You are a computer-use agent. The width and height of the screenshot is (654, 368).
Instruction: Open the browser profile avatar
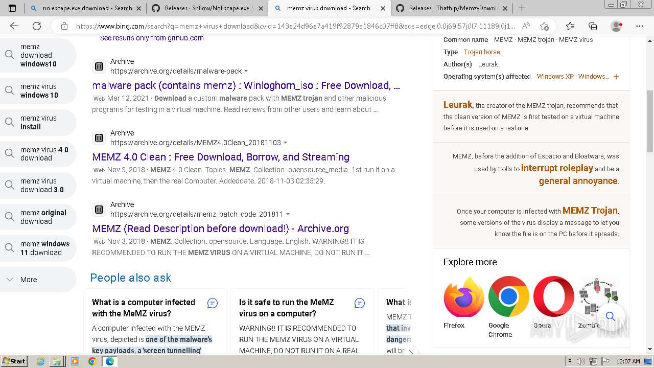[617, 26]
